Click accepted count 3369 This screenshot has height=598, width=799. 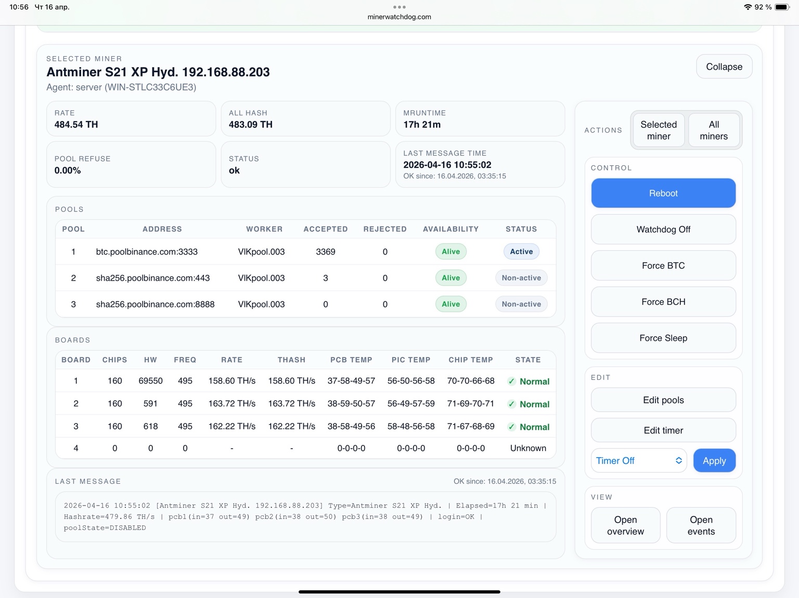coord(326,251)
